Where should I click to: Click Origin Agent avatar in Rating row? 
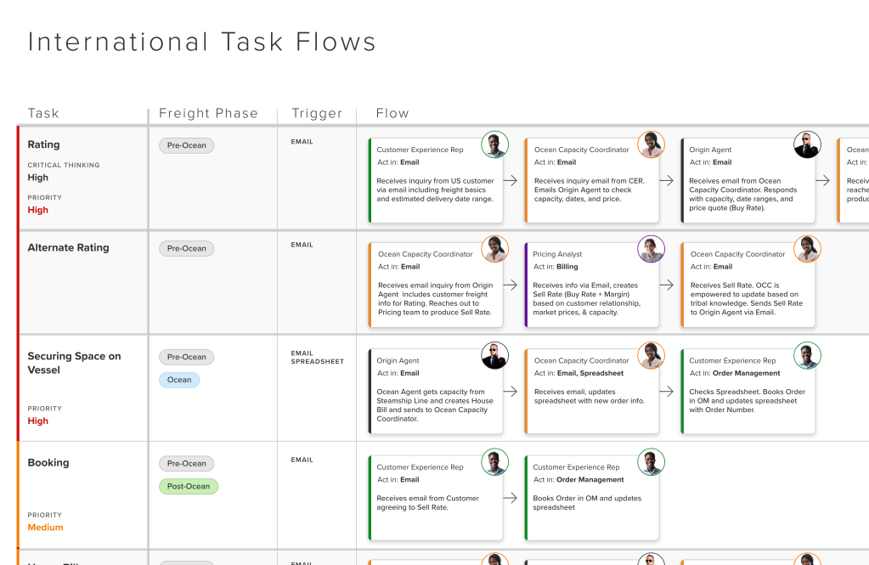click(x=807, y=144)
